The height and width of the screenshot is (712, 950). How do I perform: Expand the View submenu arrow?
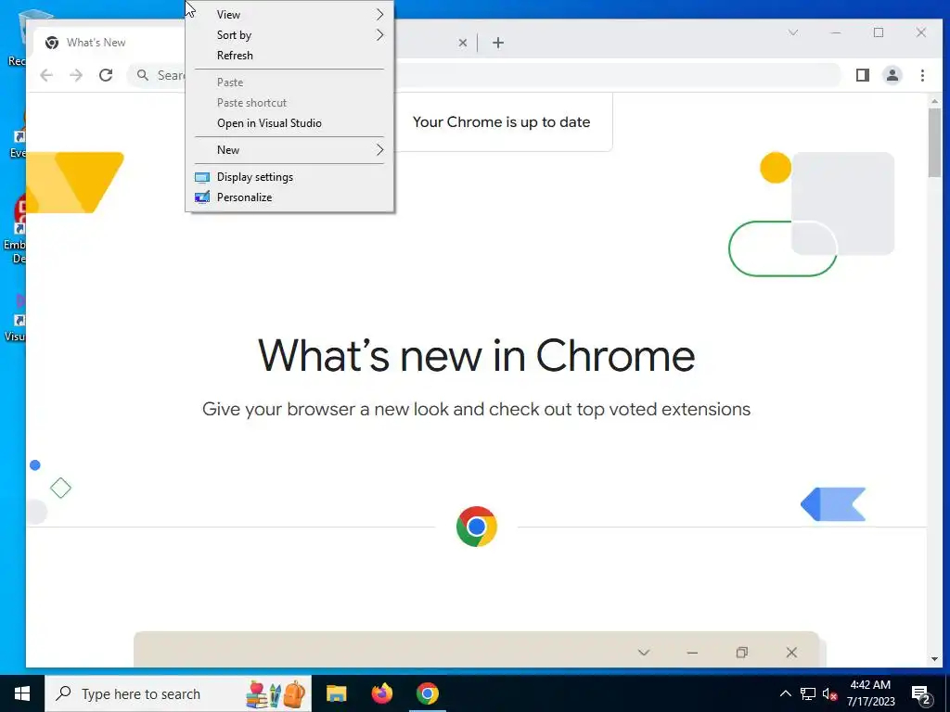[379, 15]
